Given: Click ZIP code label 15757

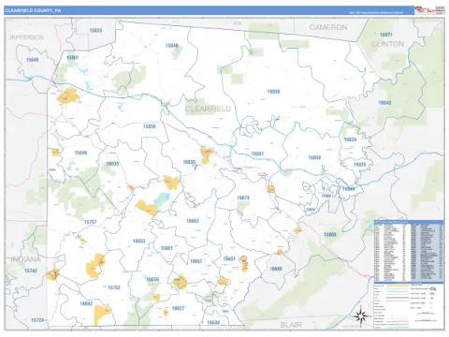Looking at the screenshot, I should (x=90, y=222).
